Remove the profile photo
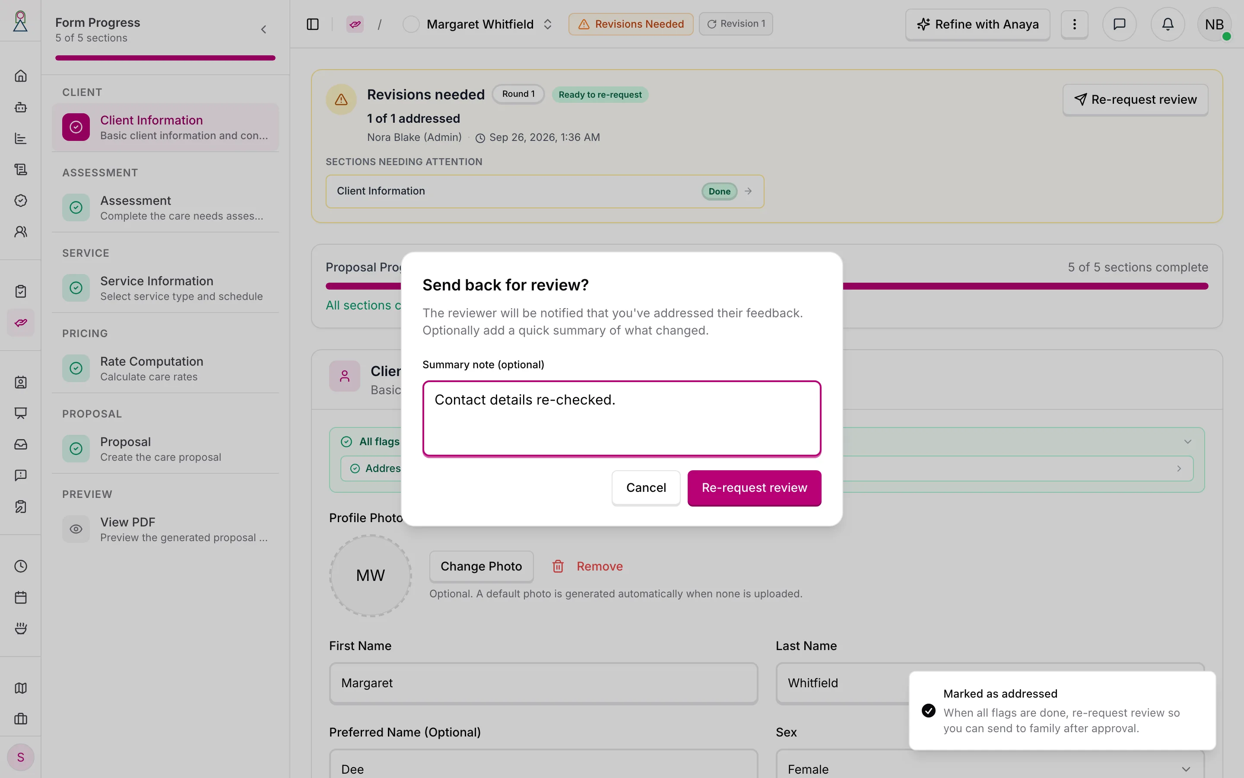Screen dimensions: 1244x778 click(x=587, y=566)
